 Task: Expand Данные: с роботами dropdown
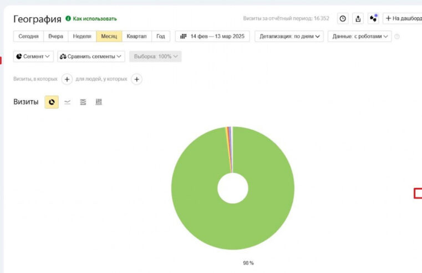(359, 37)
